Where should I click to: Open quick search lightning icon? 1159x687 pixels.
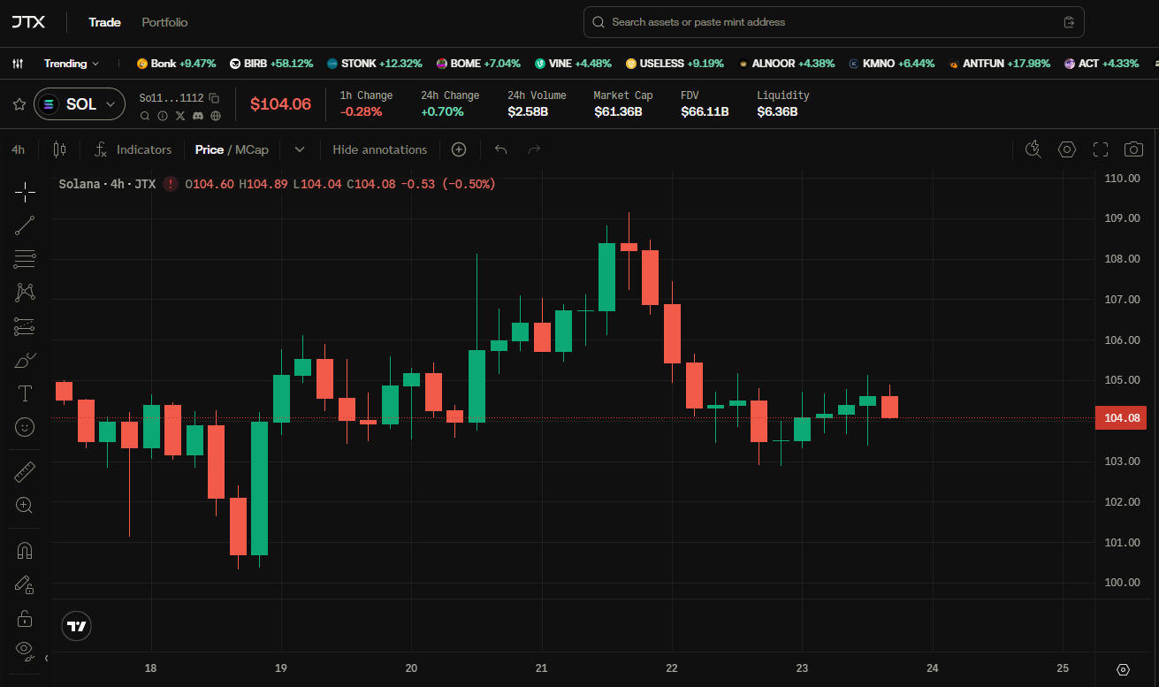point(1033,149)
